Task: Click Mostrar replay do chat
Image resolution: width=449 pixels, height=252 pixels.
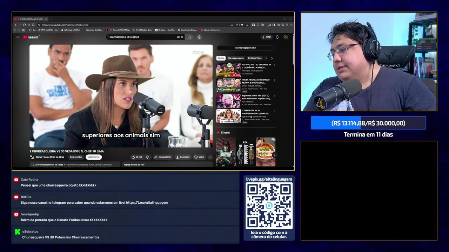Action: point(246,48)
